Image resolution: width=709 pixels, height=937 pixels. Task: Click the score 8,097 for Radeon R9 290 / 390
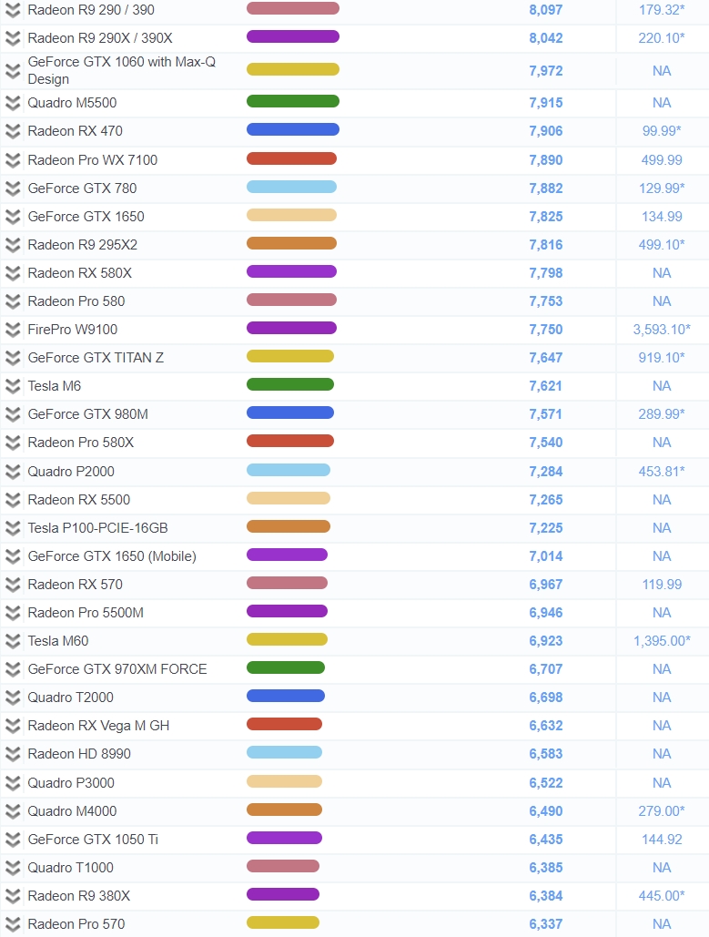pos(546,10)
